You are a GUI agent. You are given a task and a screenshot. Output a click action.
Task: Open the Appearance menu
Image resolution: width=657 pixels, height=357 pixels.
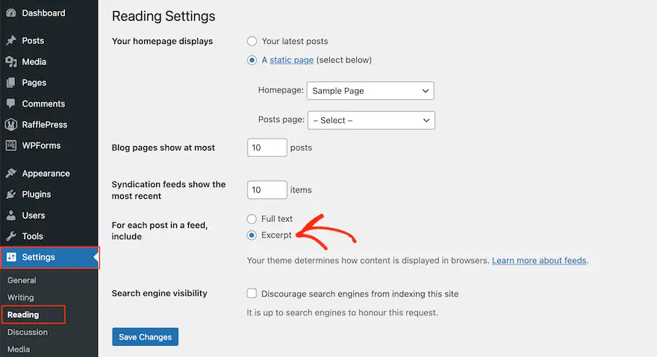(x=49, y=173)
